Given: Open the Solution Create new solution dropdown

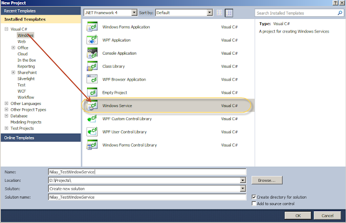Looking at the screenshot, I should (x=243, y=188).
